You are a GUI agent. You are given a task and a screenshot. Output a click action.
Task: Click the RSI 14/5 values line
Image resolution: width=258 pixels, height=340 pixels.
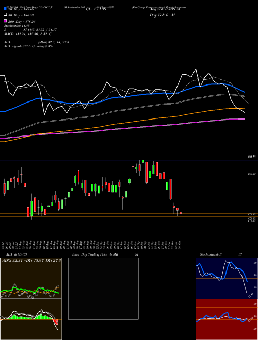pyautogui.click(x=30, y=30)
